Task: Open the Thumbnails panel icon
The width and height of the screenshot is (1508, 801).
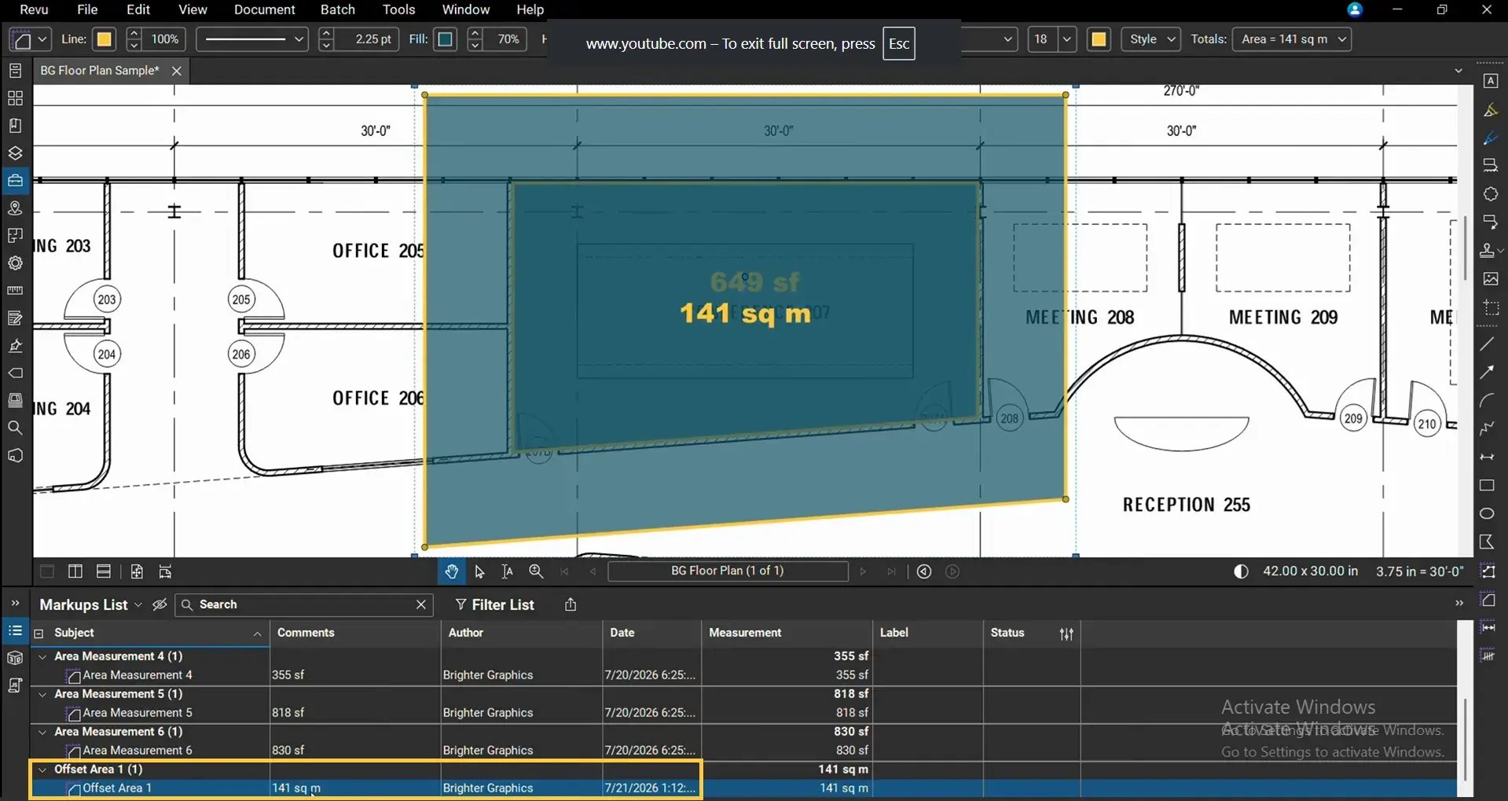Action: point(15,98)
